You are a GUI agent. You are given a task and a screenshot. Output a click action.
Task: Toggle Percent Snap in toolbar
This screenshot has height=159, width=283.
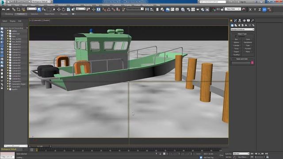coord(113,9)
